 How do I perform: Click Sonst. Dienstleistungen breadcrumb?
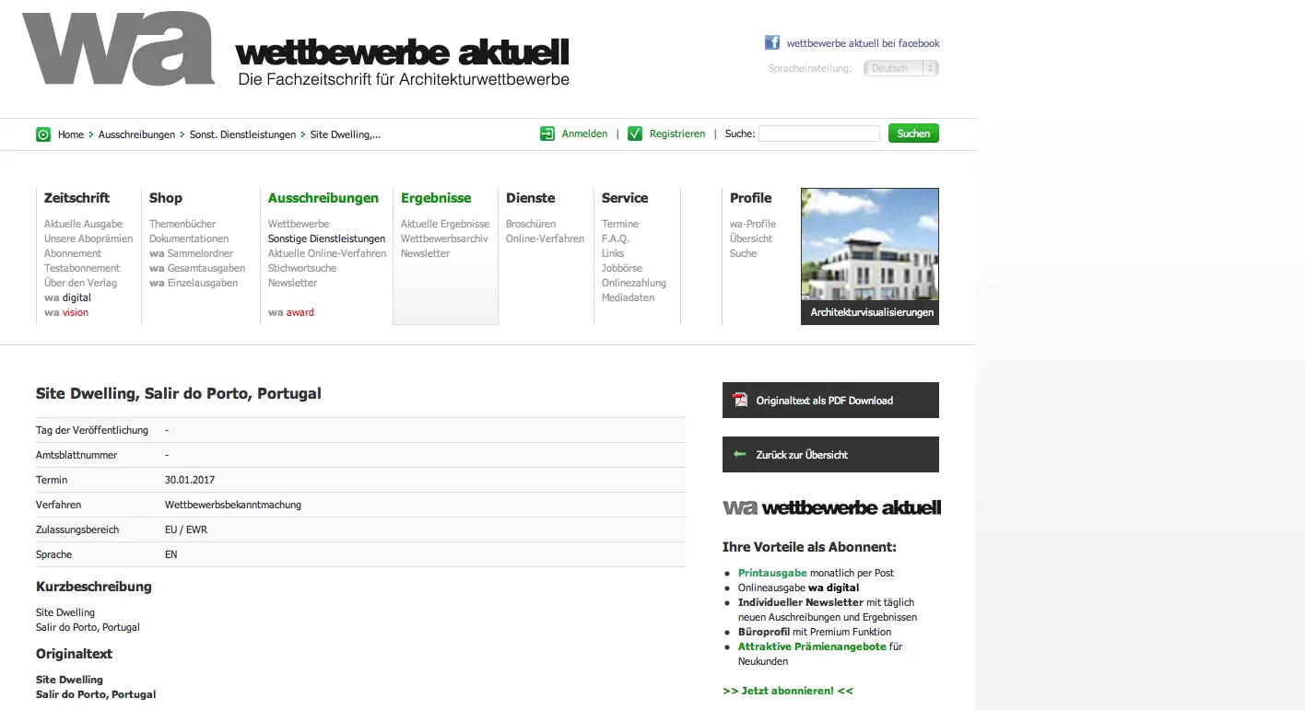pos(242,134)
